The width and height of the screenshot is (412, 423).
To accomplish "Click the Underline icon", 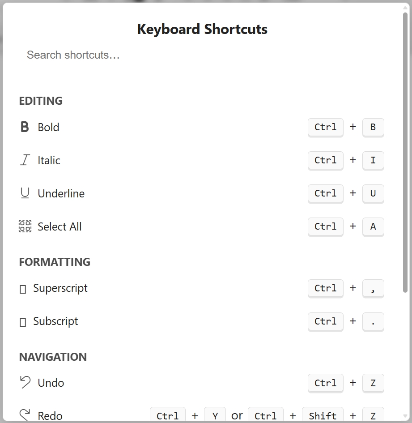I will point(25,193).
